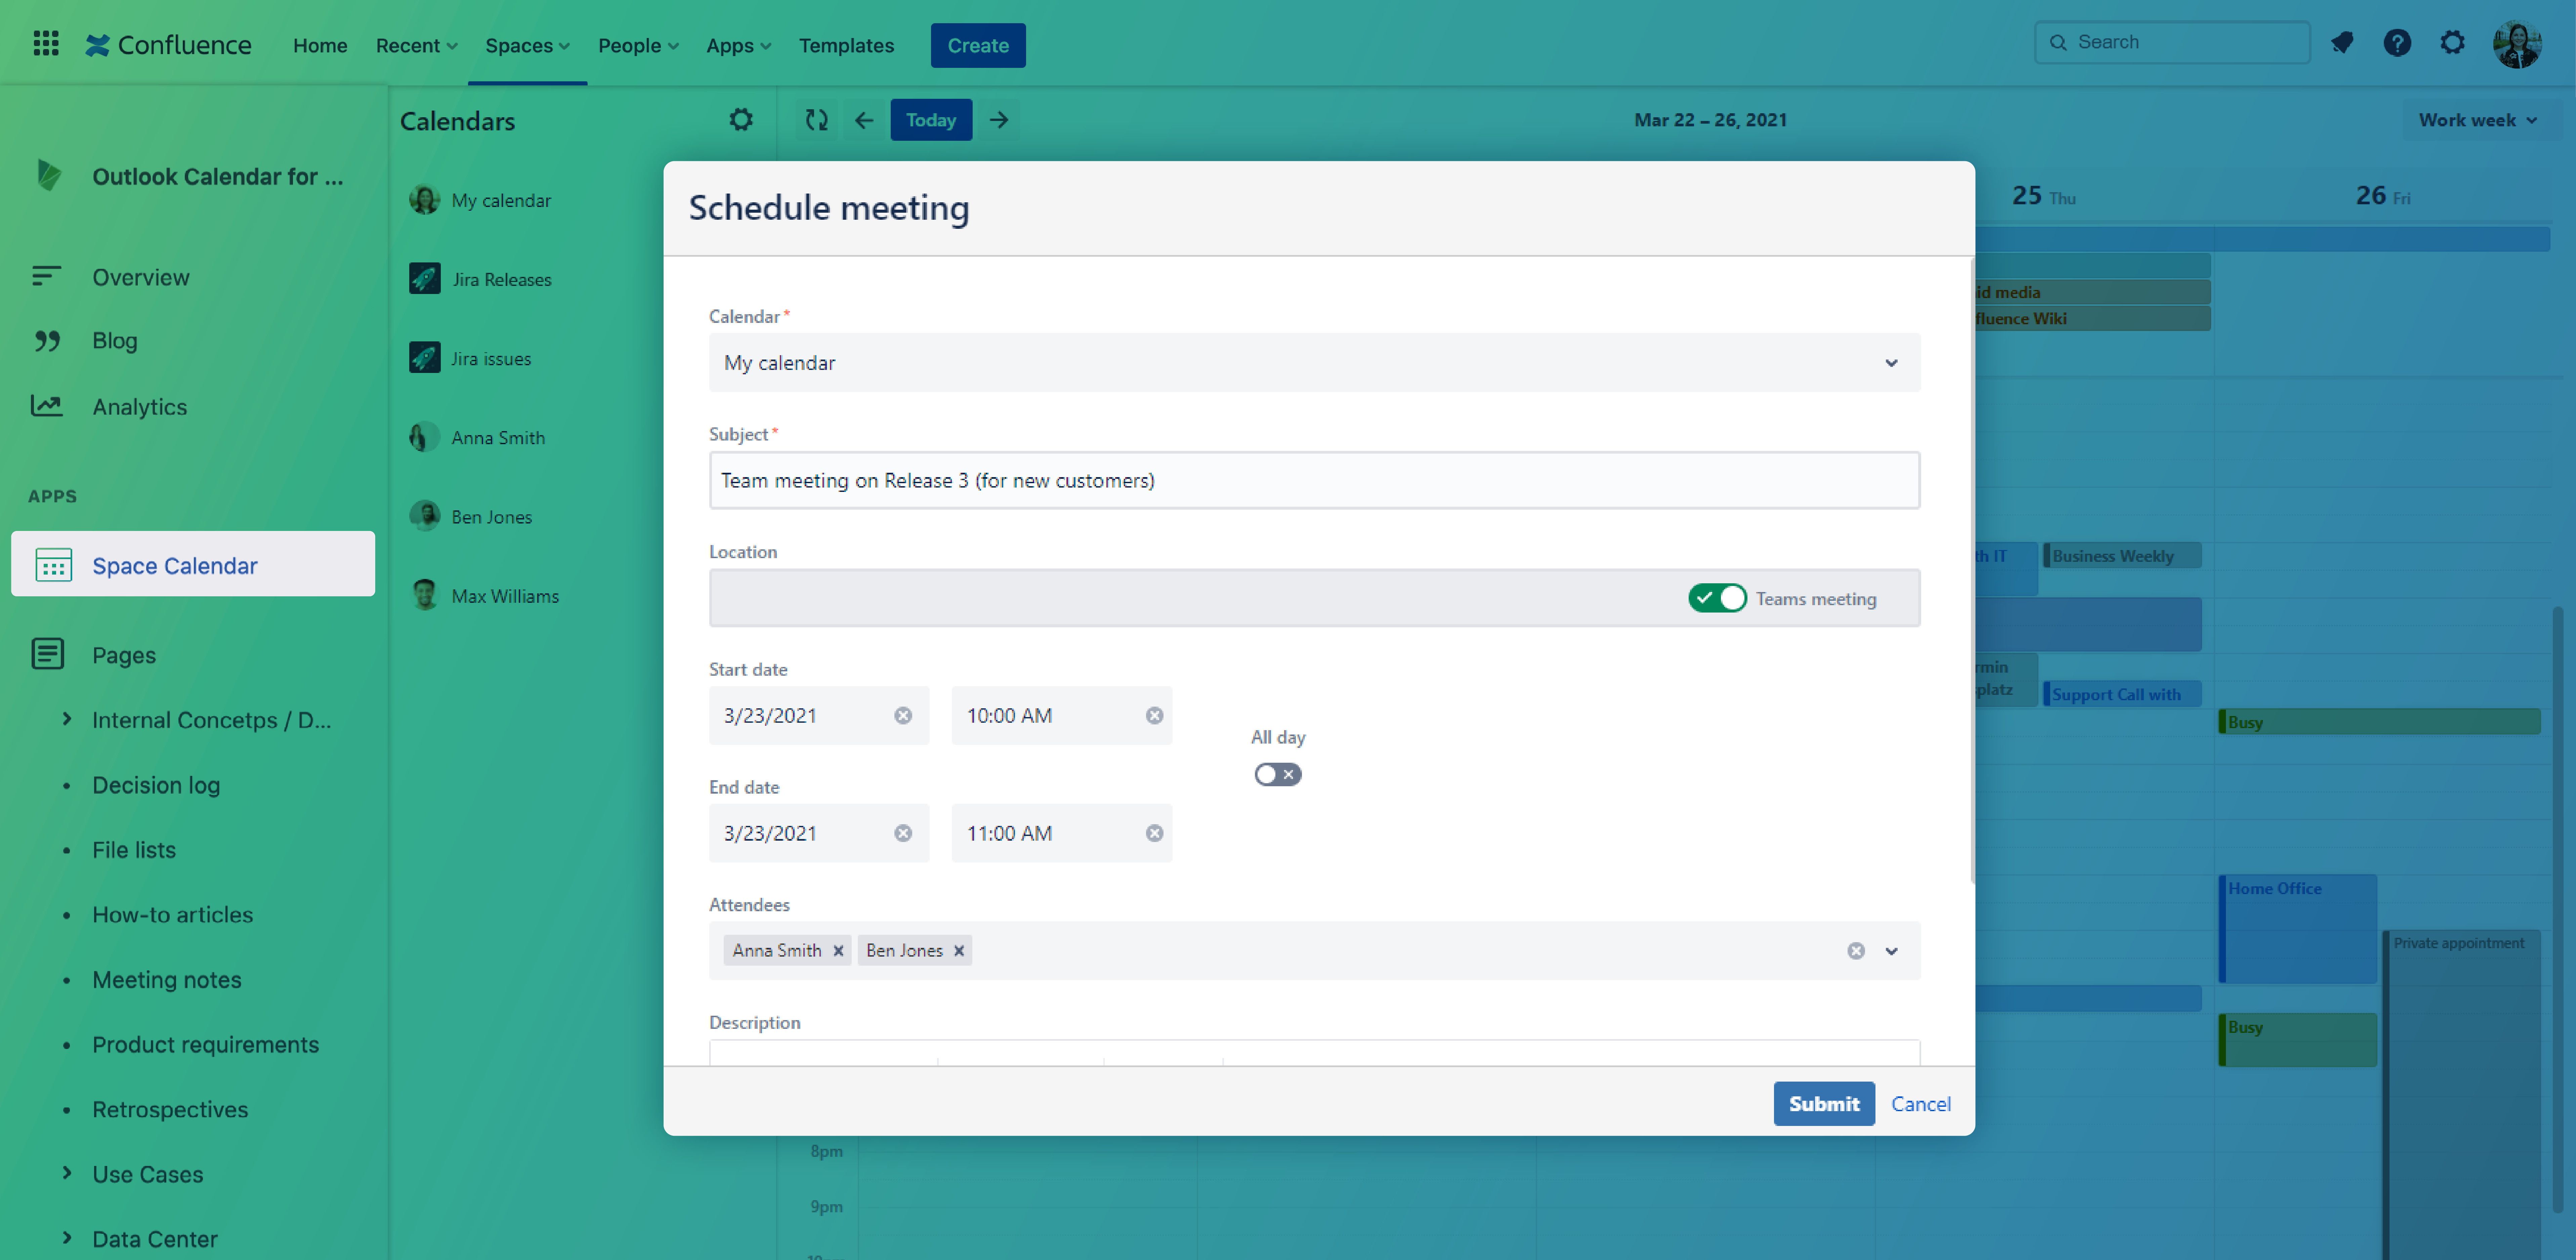Viewport: 2576px width, 1260px height.
Task: Open the Analytics section
Action: pyautogui.click(x=139, y=406)
